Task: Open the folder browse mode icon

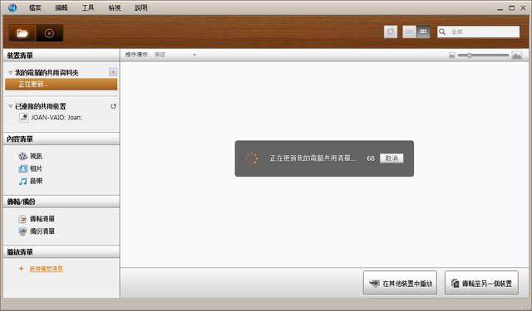Action: pyautogui.click(x=22, y=33)
